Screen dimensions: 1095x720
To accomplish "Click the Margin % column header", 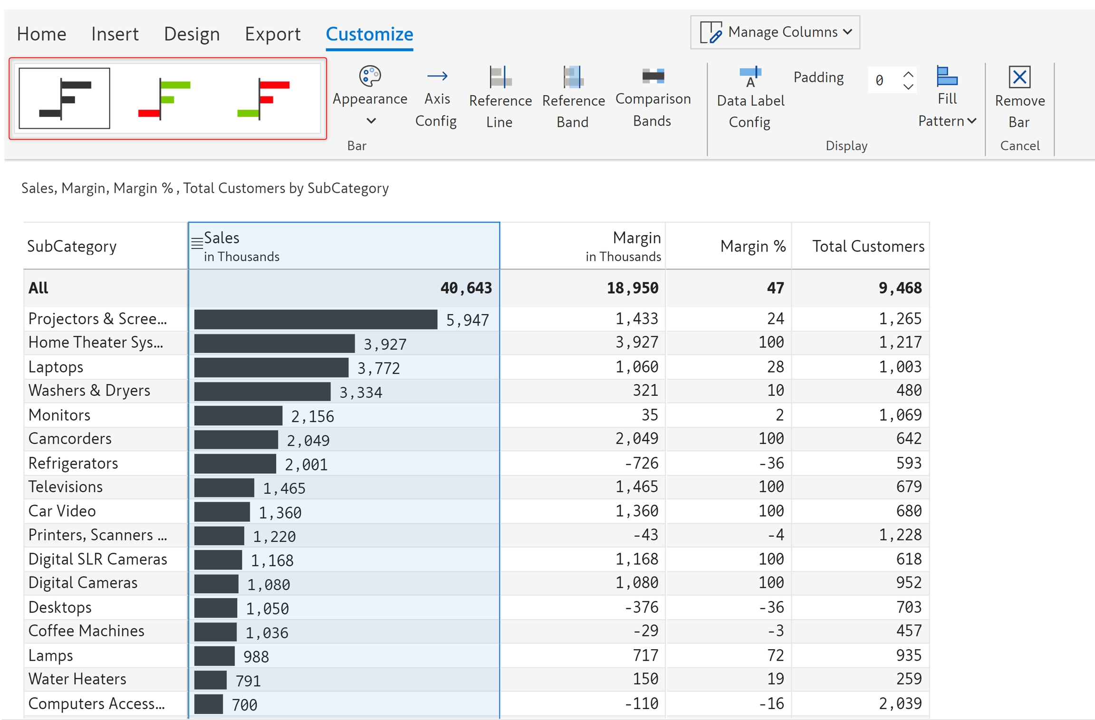I will (x=752, y=246).
